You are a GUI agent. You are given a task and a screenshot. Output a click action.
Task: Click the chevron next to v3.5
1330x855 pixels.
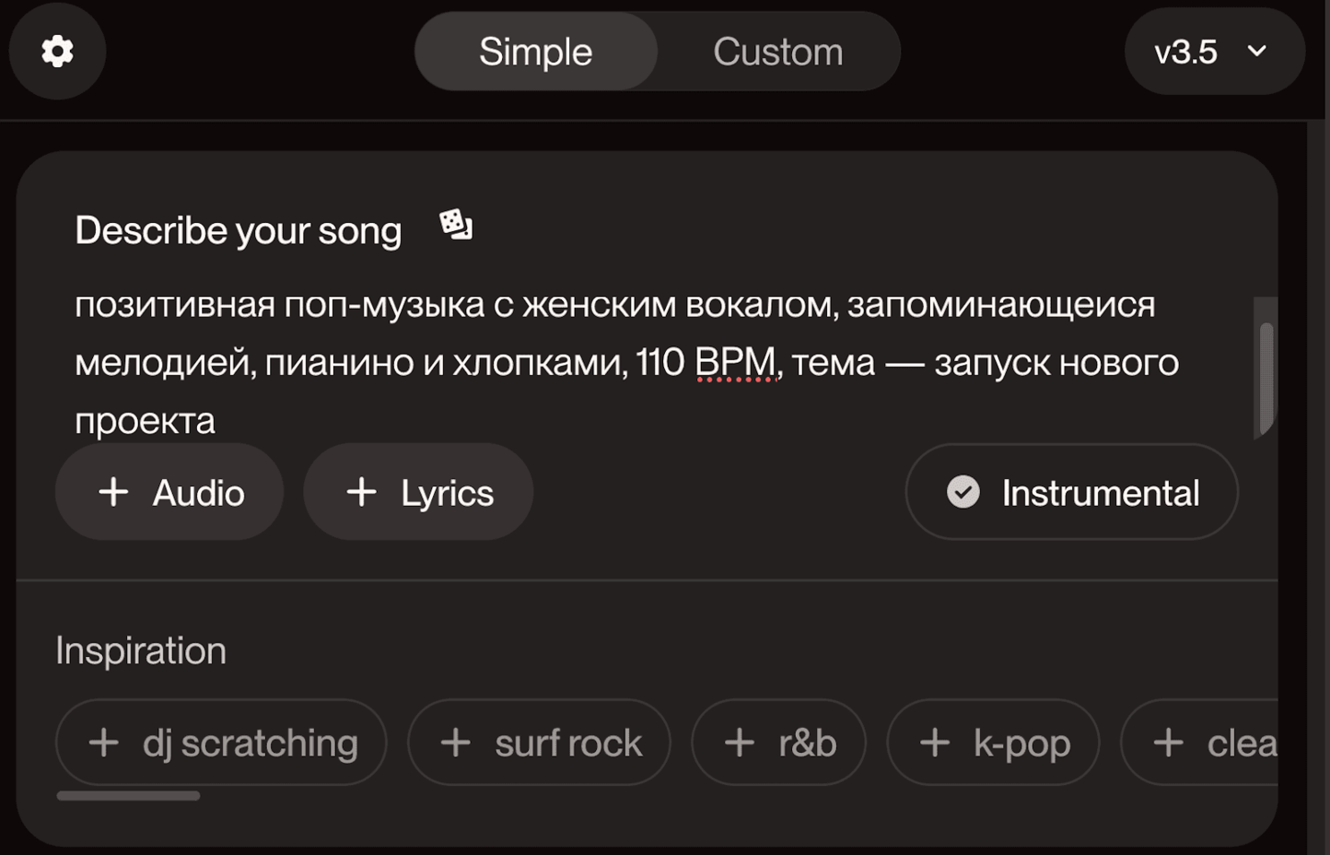click(x=1255, y=53)
